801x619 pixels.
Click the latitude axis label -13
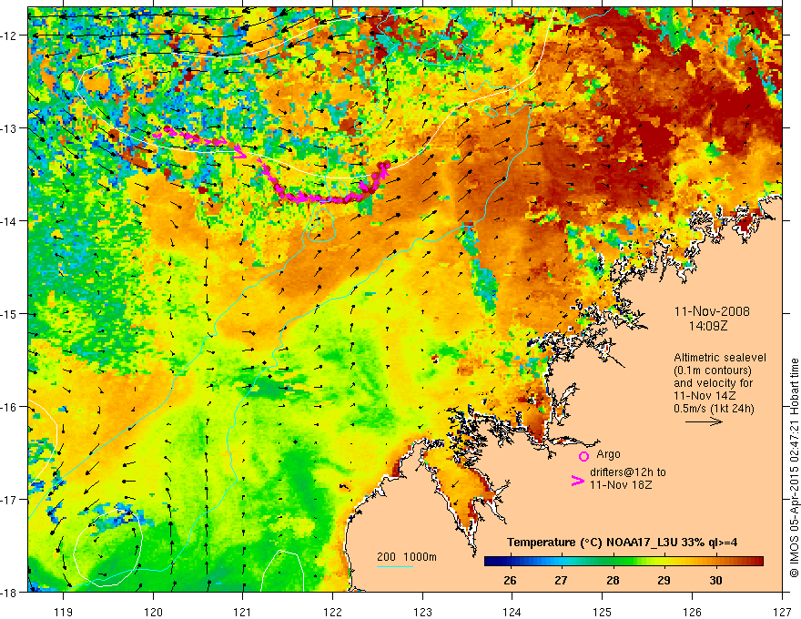coord(10,128)
